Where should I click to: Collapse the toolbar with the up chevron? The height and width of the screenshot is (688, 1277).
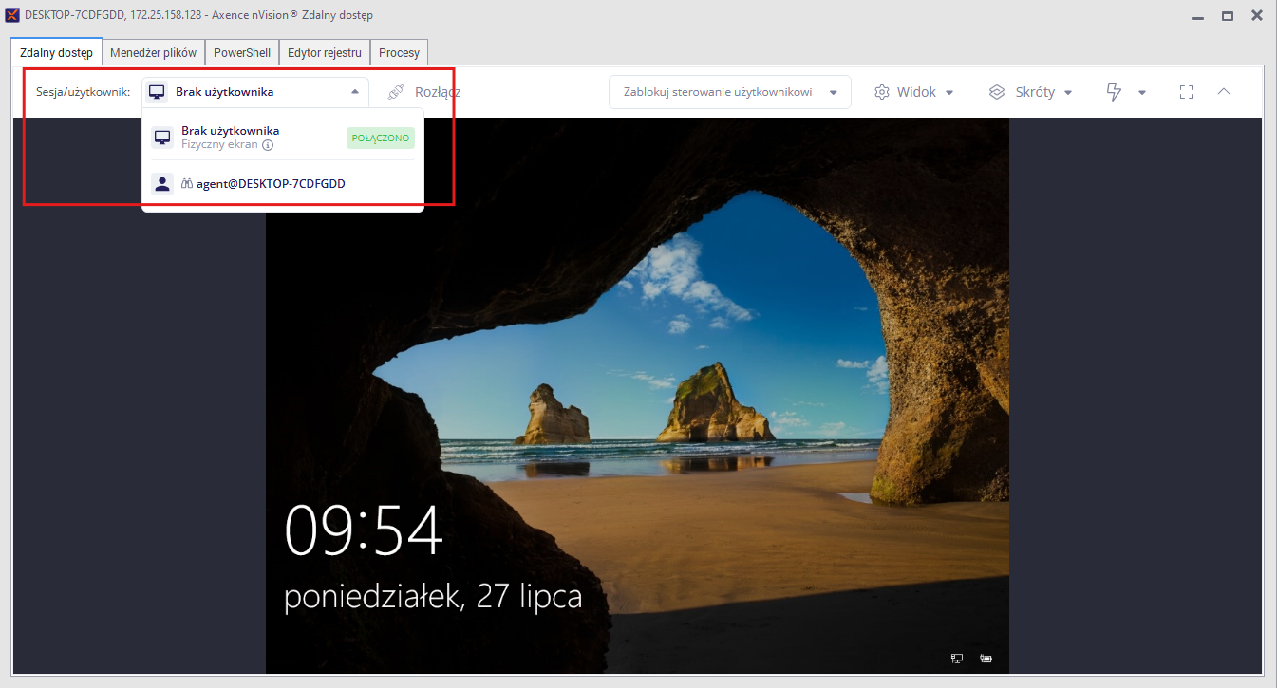[x=1224, y=92]
